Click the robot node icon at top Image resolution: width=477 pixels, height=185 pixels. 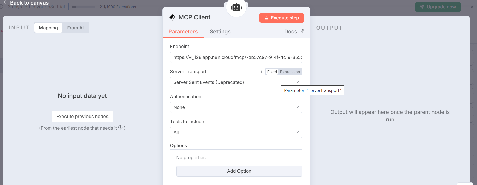click(236, 7)
